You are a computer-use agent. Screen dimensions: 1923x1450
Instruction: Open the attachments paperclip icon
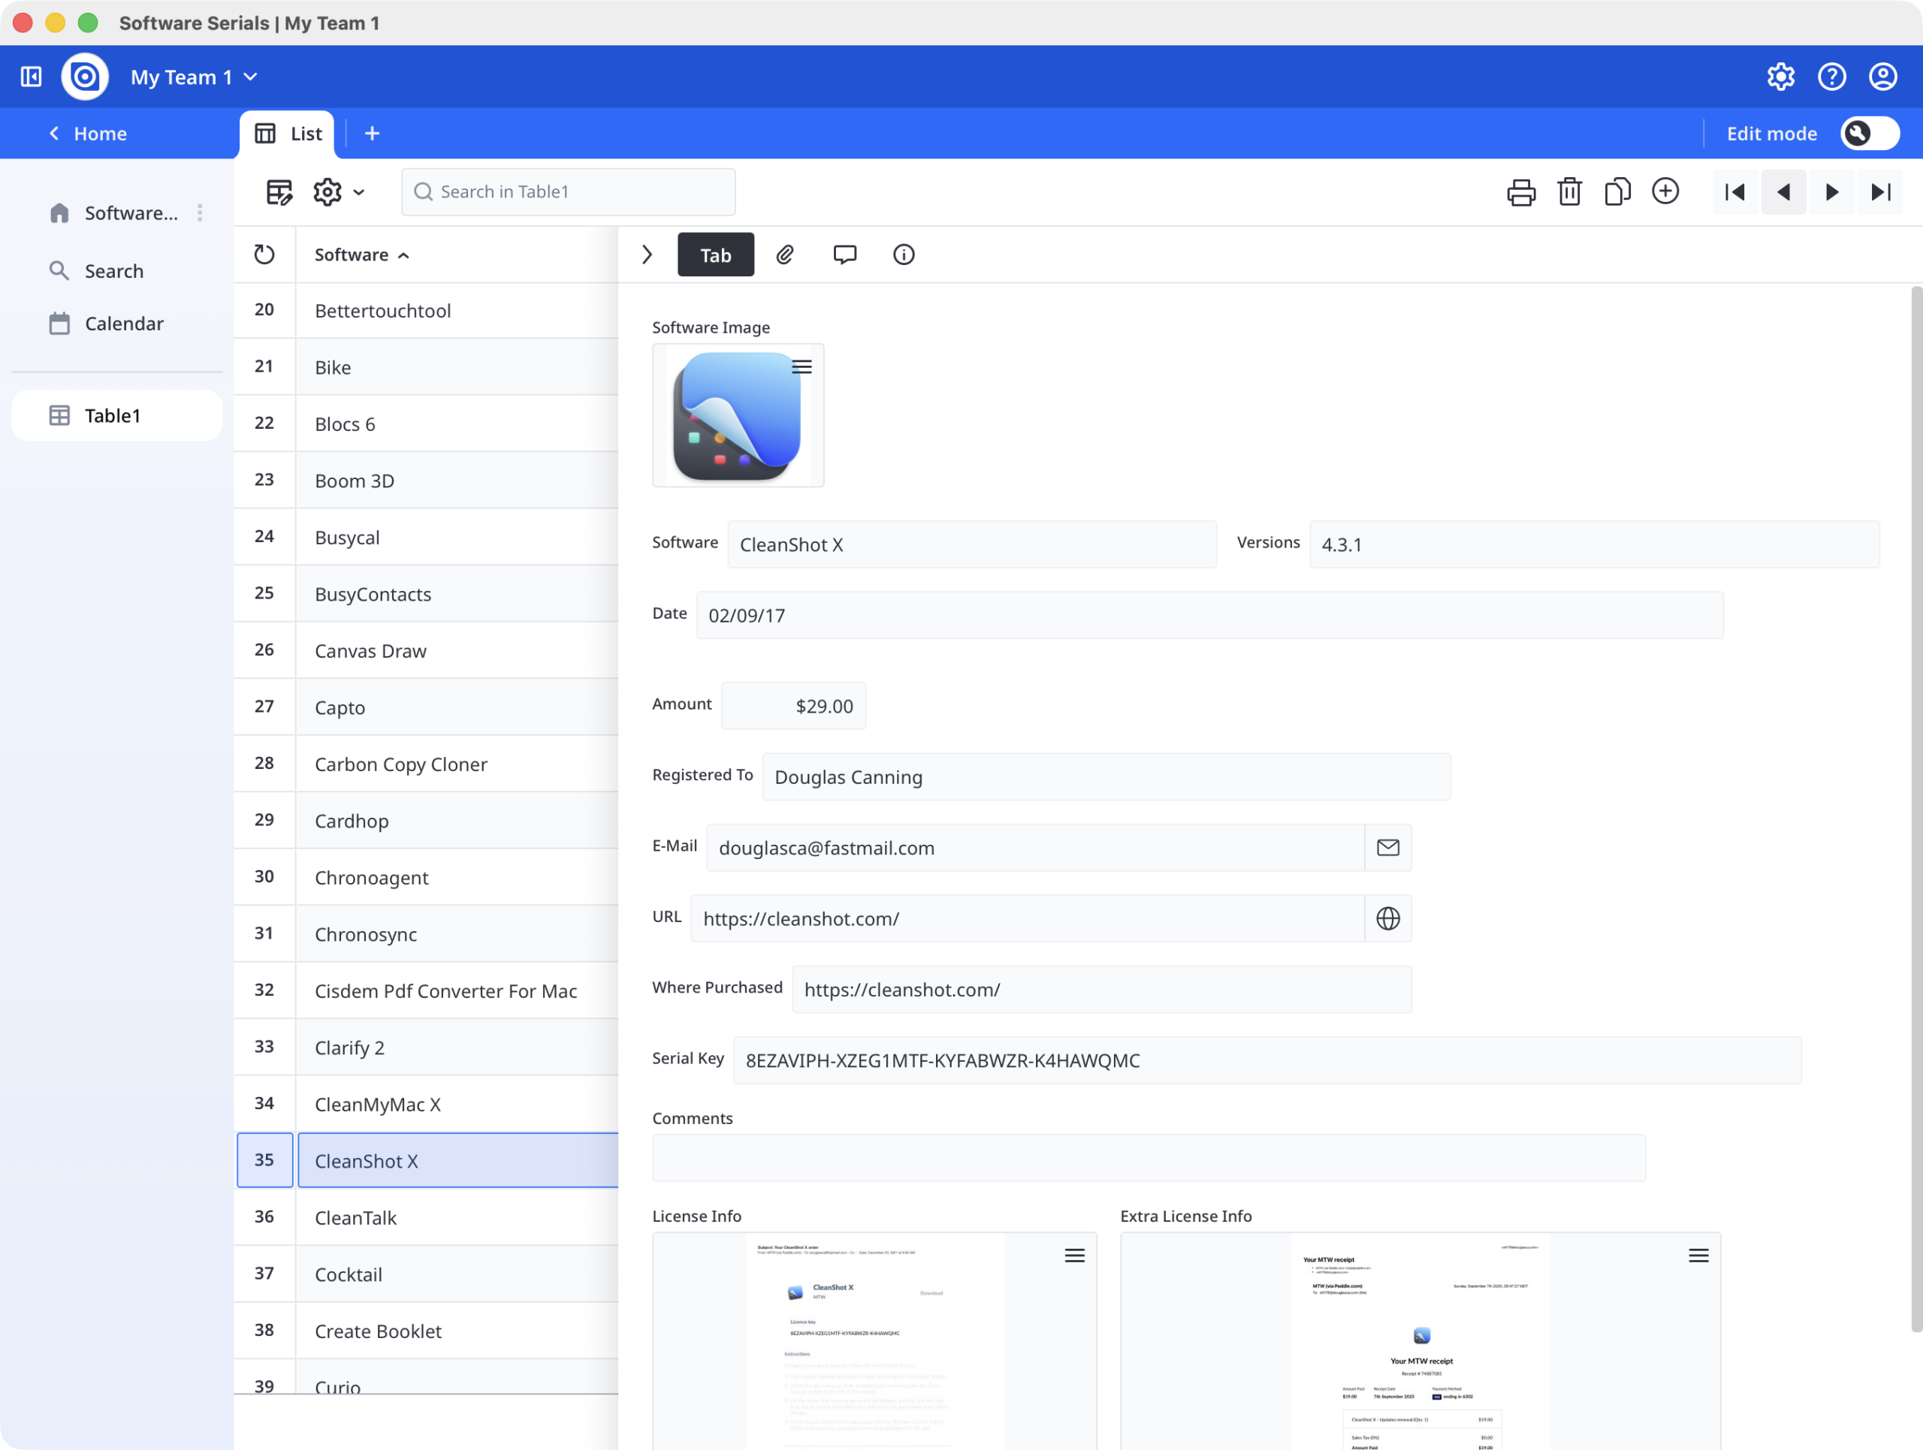[785, 255]
